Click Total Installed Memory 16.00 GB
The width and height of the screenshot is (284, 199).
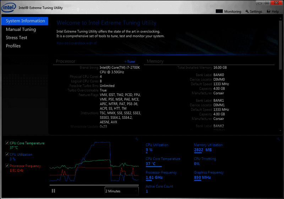click(220, 68)
